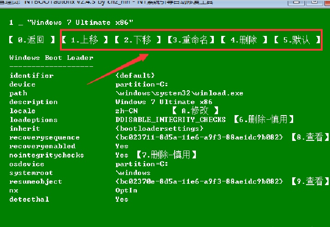The width and height of the screenshot is (330, 227).
Task: Click the {bootloadersettings} value
Action: [159, 128]
